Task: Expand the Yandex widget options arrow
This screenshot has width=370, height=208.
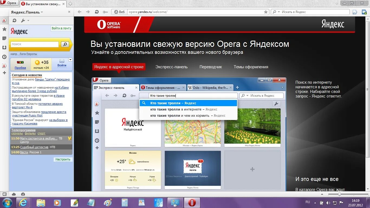Action: 70,60
